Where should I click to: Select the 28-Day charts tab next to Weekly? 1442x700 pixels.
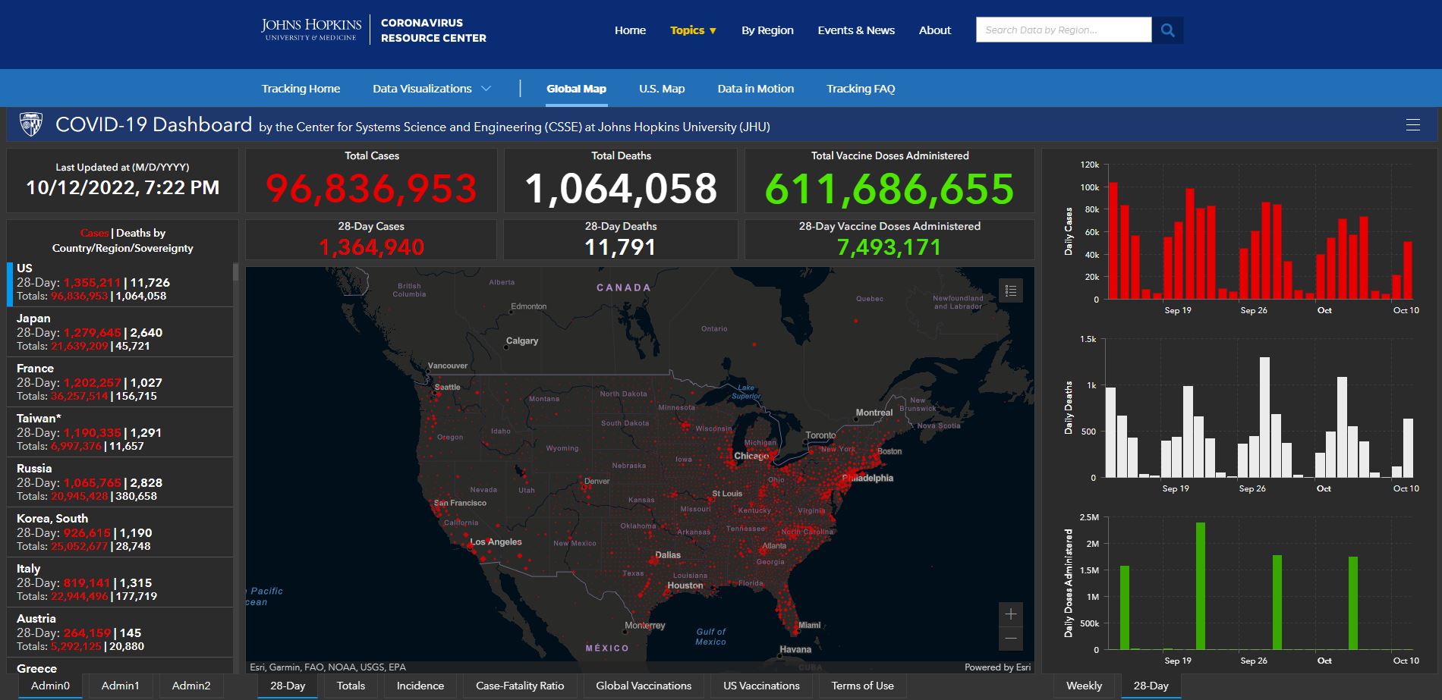pos(1151,686)
